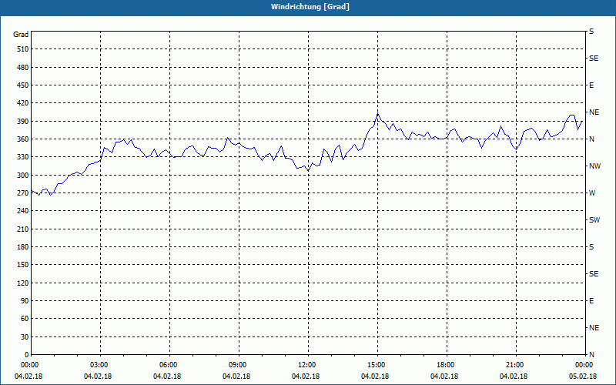The height and width of the screenshot is (385, 616).
Task: Click the SW compass label
Action: [594, 220]
